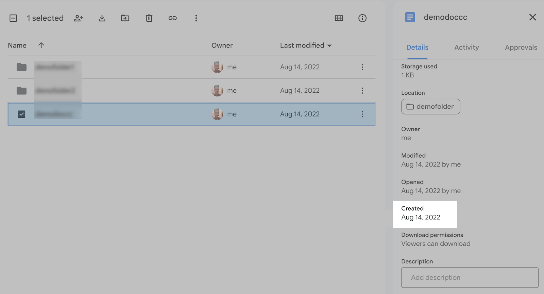Click the Move to folder icon
This screenshot has height=294, width=544.
point(125,18)
